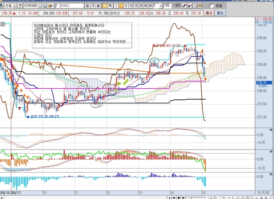
Task: Click the F 201012 contract name field
Action: click(x=70, y=6)
